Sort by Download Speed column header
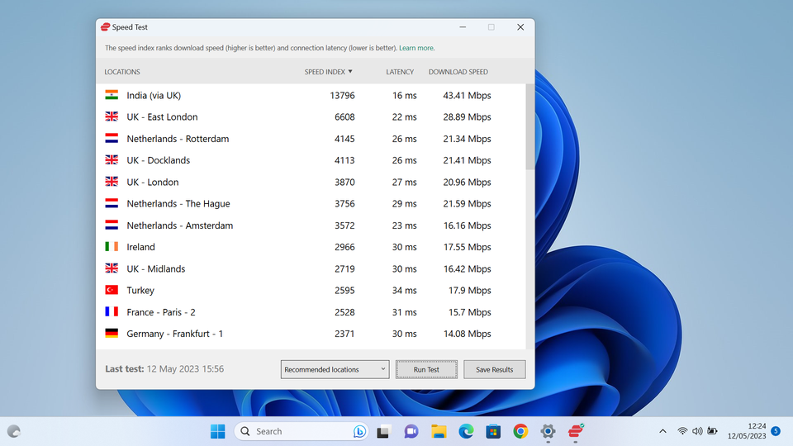The image size is (793, 446). point(458,72)
